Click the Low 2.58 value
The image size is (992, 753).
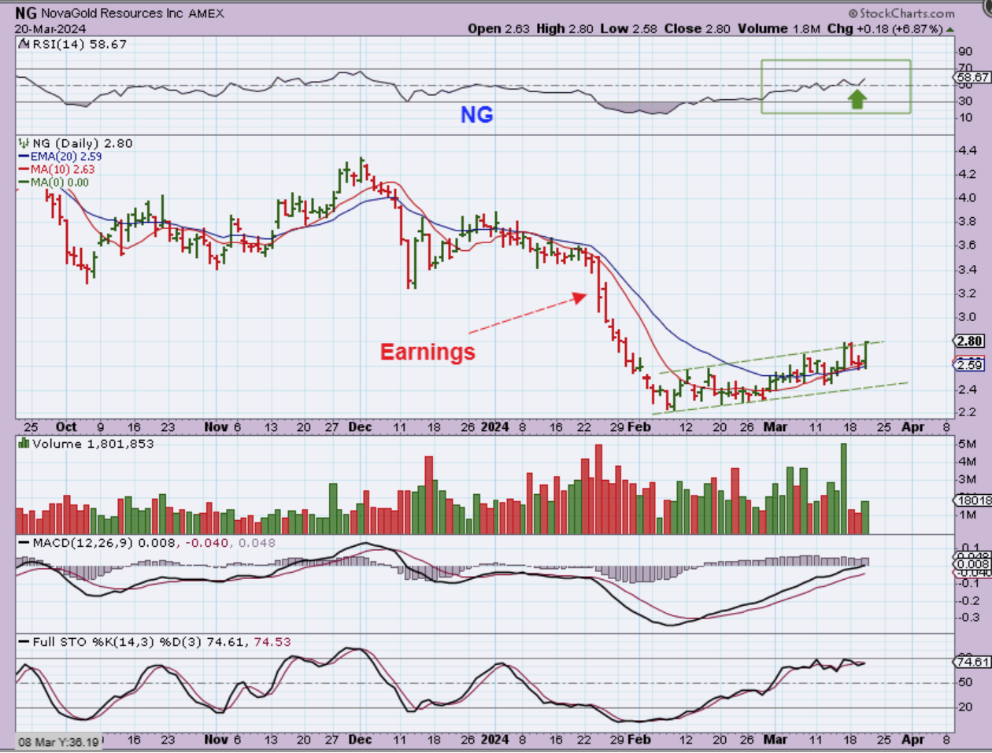point(628,28)
